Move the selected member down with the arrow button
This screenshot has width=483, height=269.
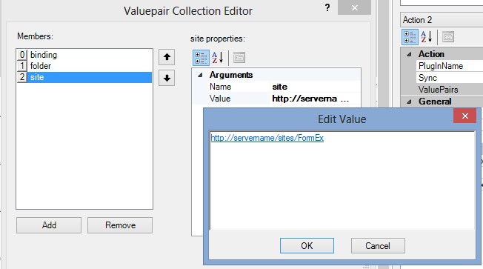click(x=167, y=78)
